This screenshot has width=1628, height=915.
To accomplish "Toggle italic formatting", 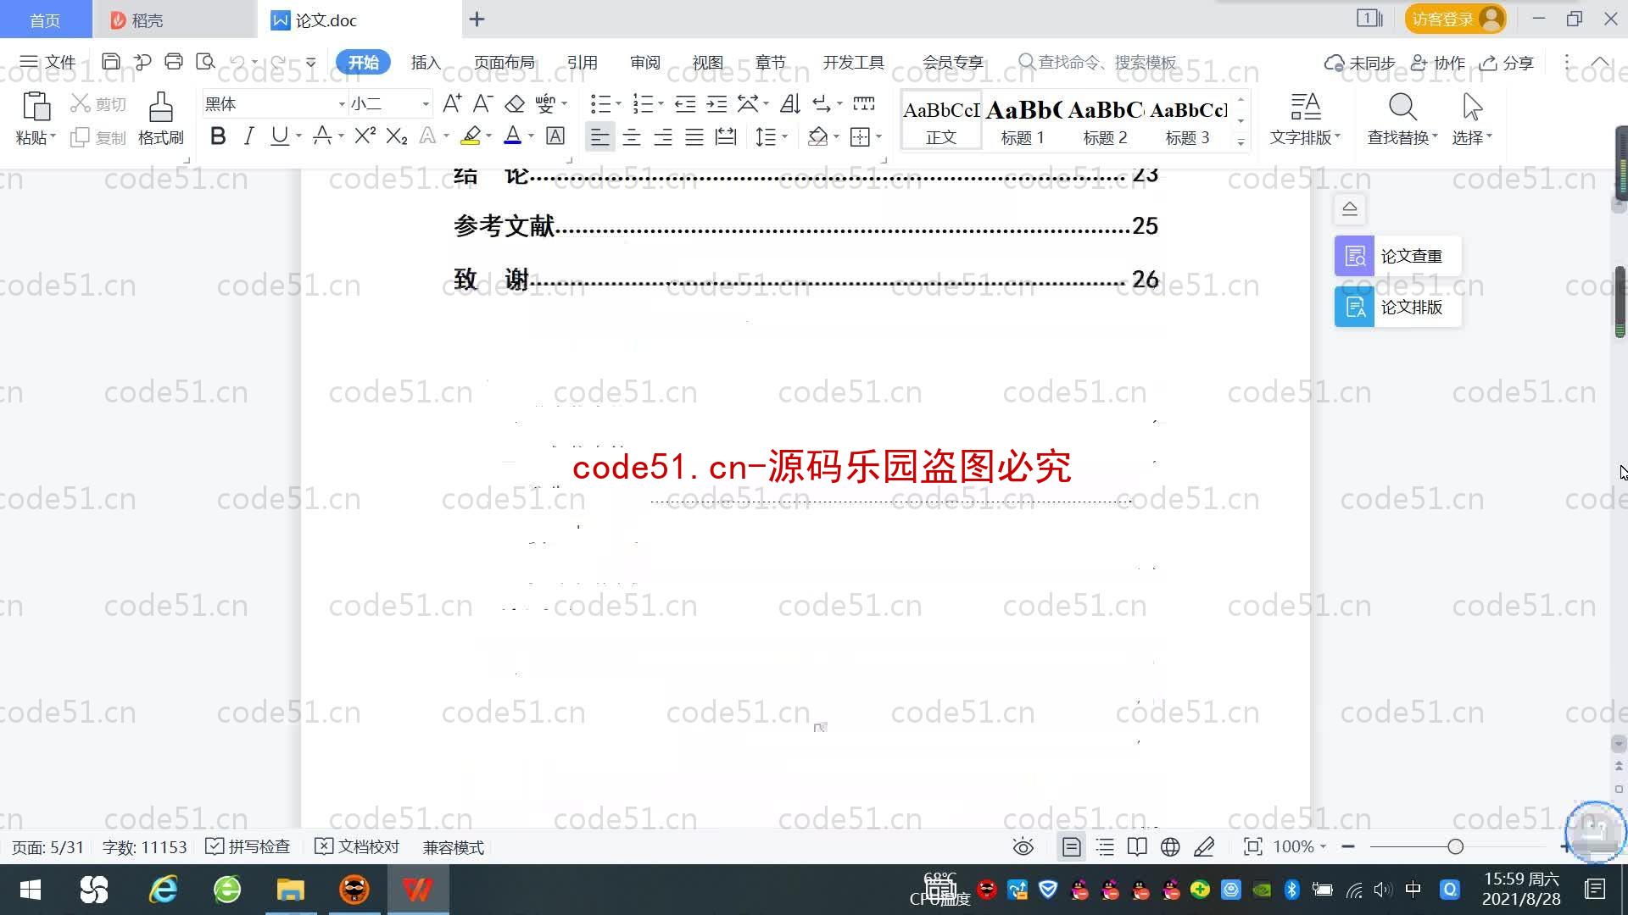I will click(248, 136).
